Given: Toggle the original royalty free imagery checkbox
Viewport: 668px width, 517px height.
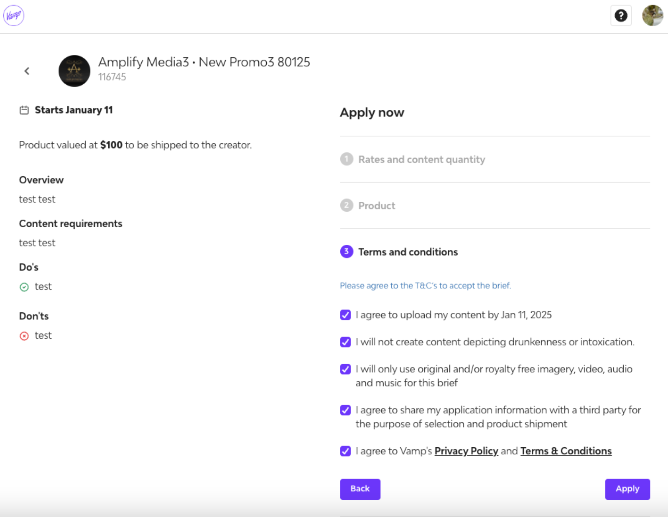Looking at the screenshot, I should 345,369.
